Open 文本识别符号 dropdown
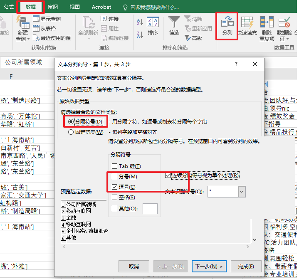Viewport: 299px width, 279px height. (242, 191)
